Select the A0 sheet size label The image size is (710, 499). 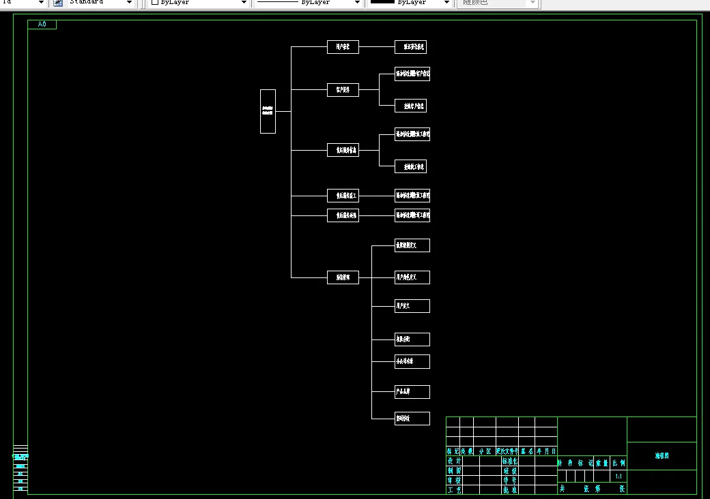coord(42,25)
